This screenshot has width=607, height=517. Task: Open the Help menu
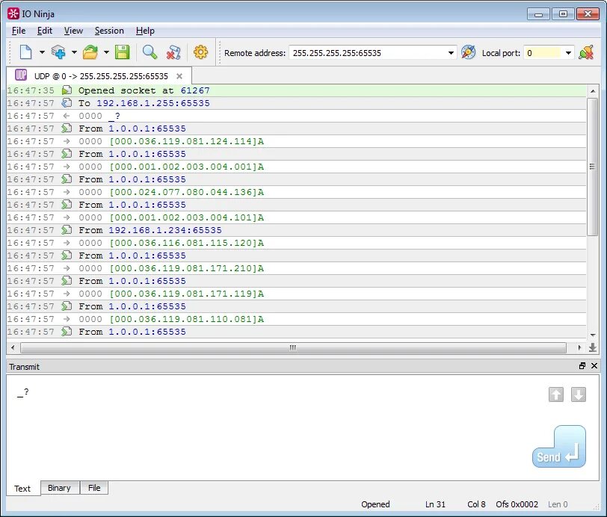(x=145, y=31)
